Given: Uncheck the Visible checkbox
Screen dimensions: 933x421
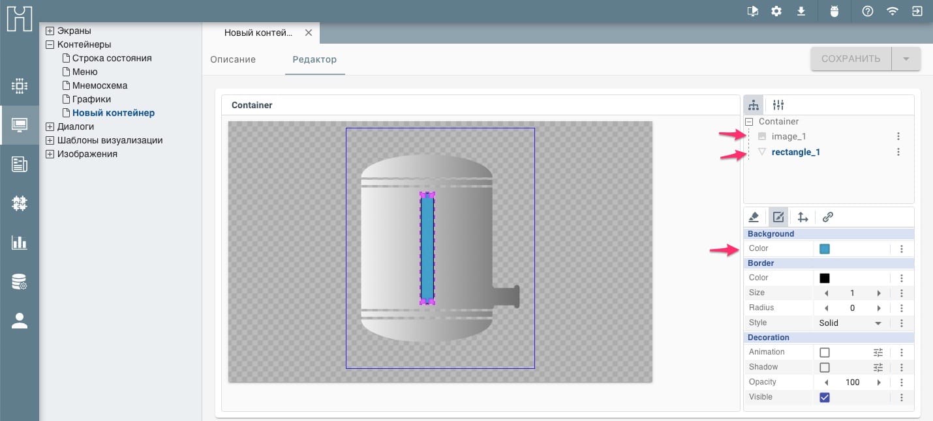Looking at the screenshot, I should (825, 398).
